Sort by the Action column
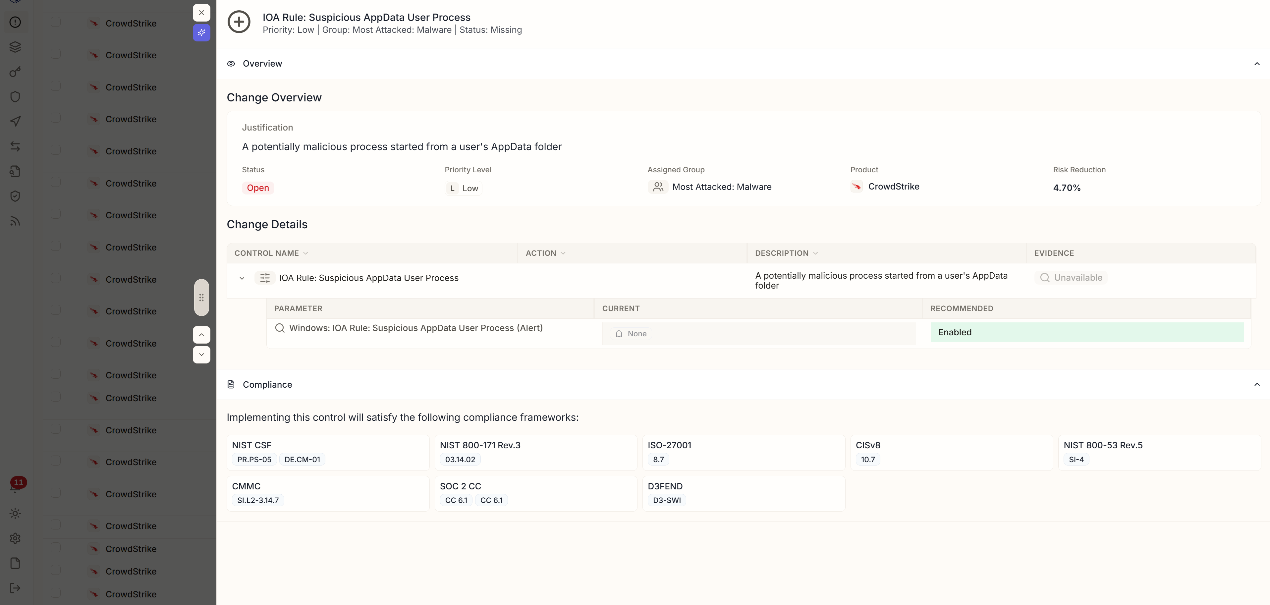 545,253
